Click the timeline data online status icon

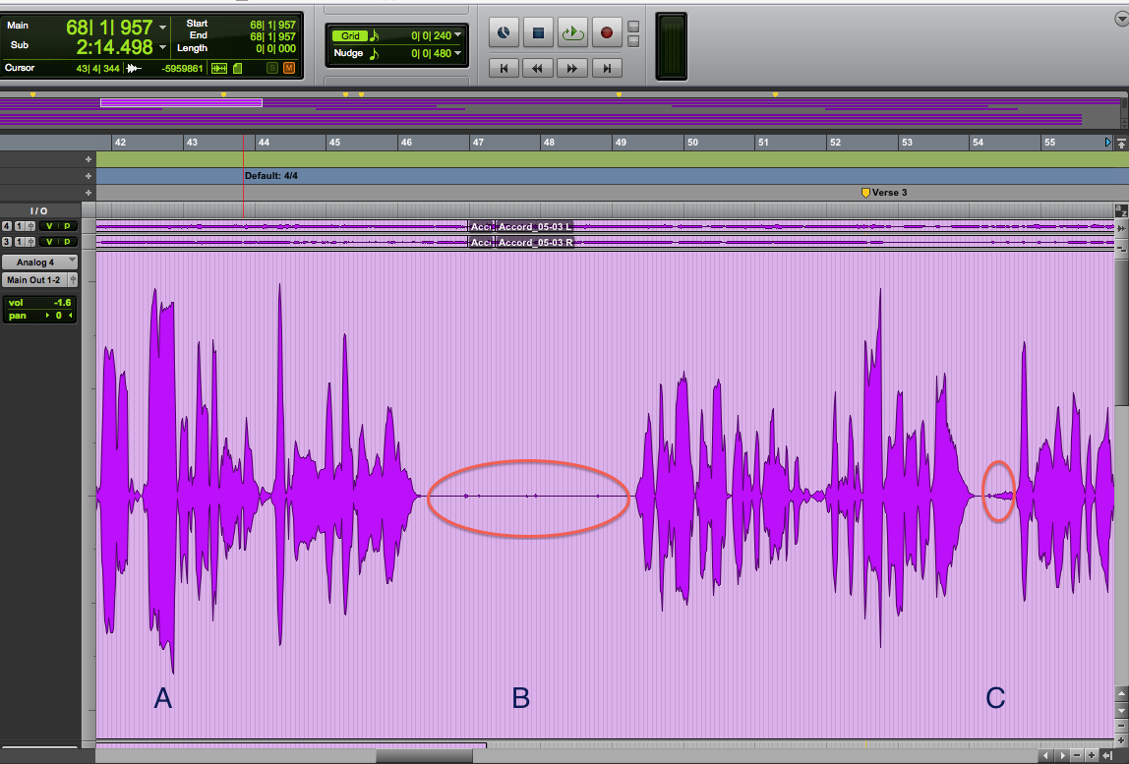coord(219,69)
